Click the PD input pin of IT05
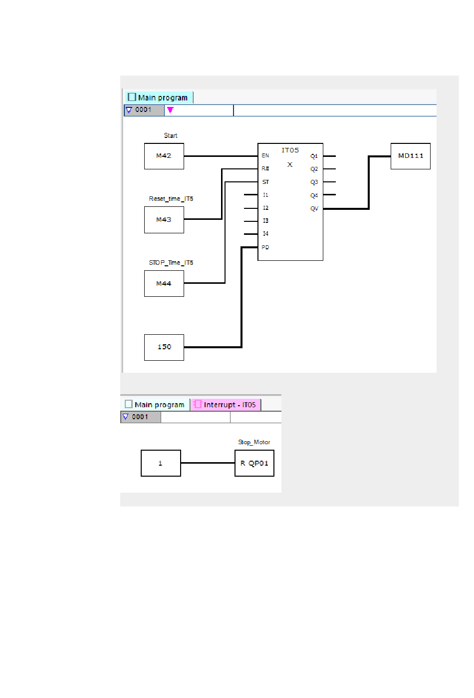 [265, 247]
